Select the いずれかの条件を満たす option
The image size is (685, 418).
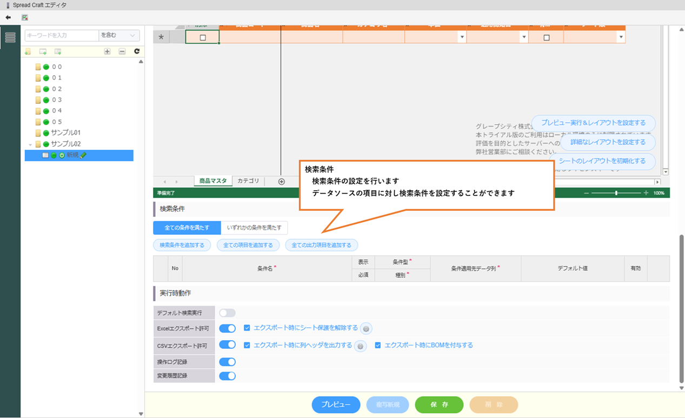[254, 228]
